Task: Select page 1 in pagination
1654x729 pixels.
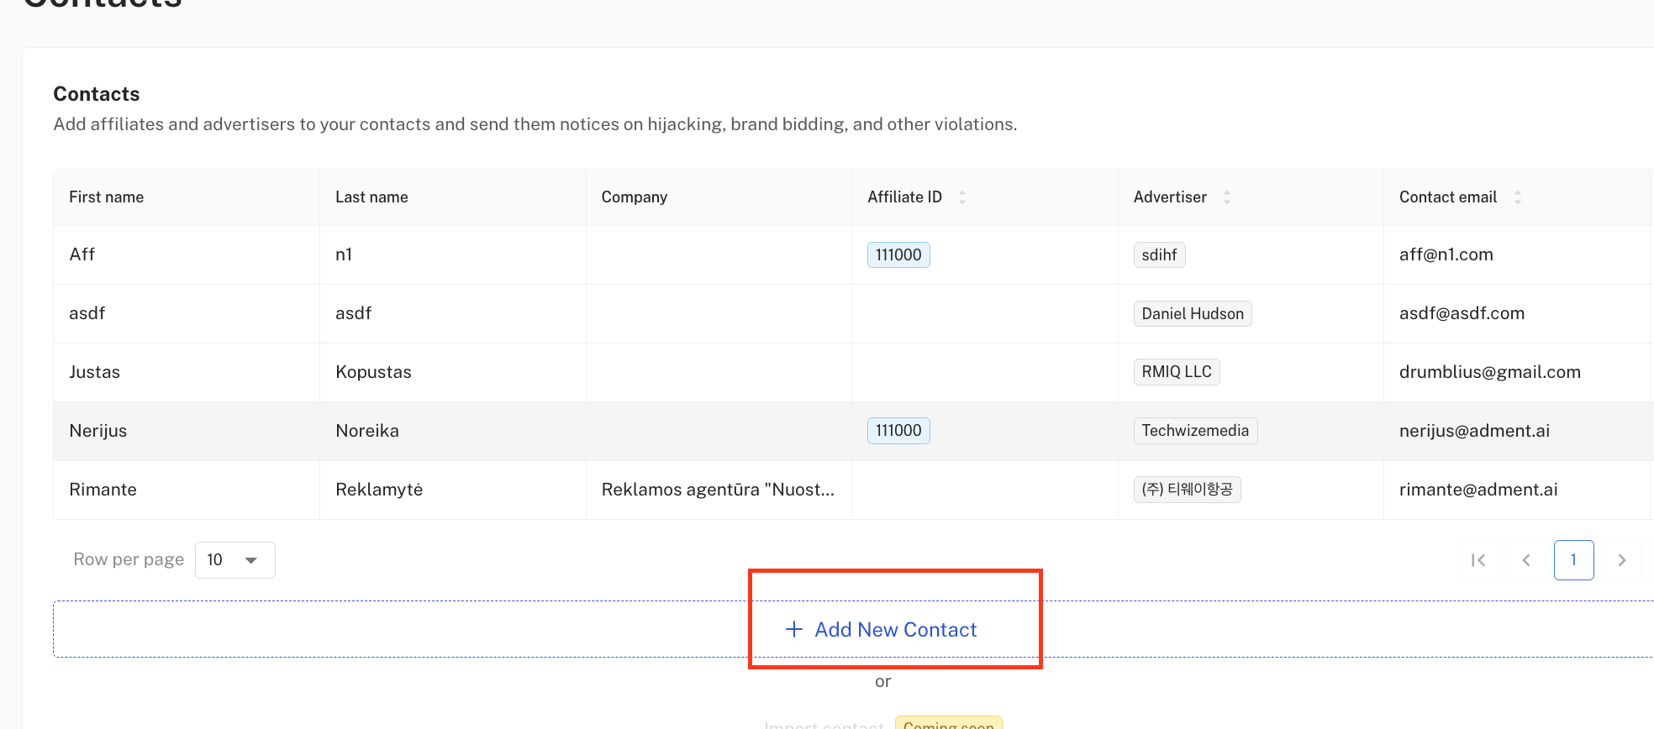Action: click(1574, 560)
